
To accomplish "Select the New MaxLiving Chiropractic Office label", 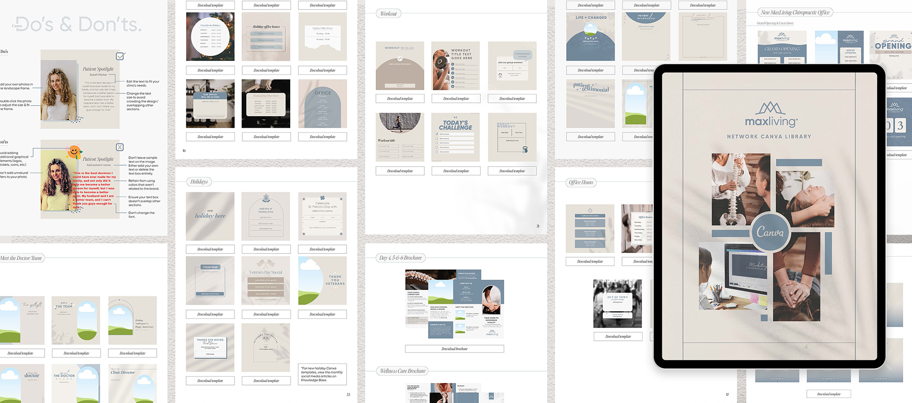I will [795, 12].
